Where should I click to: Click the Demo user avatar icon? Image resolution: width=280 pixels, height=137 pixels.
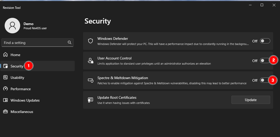[12, 26]
